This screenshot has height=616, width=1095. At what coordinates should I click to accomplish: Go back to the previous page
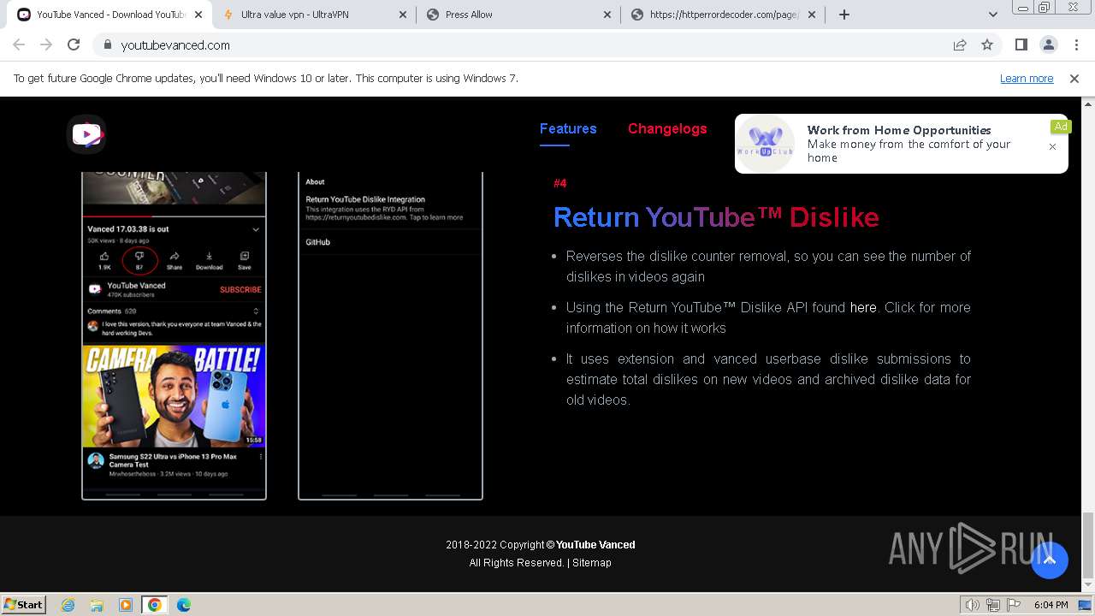point(19,45)
